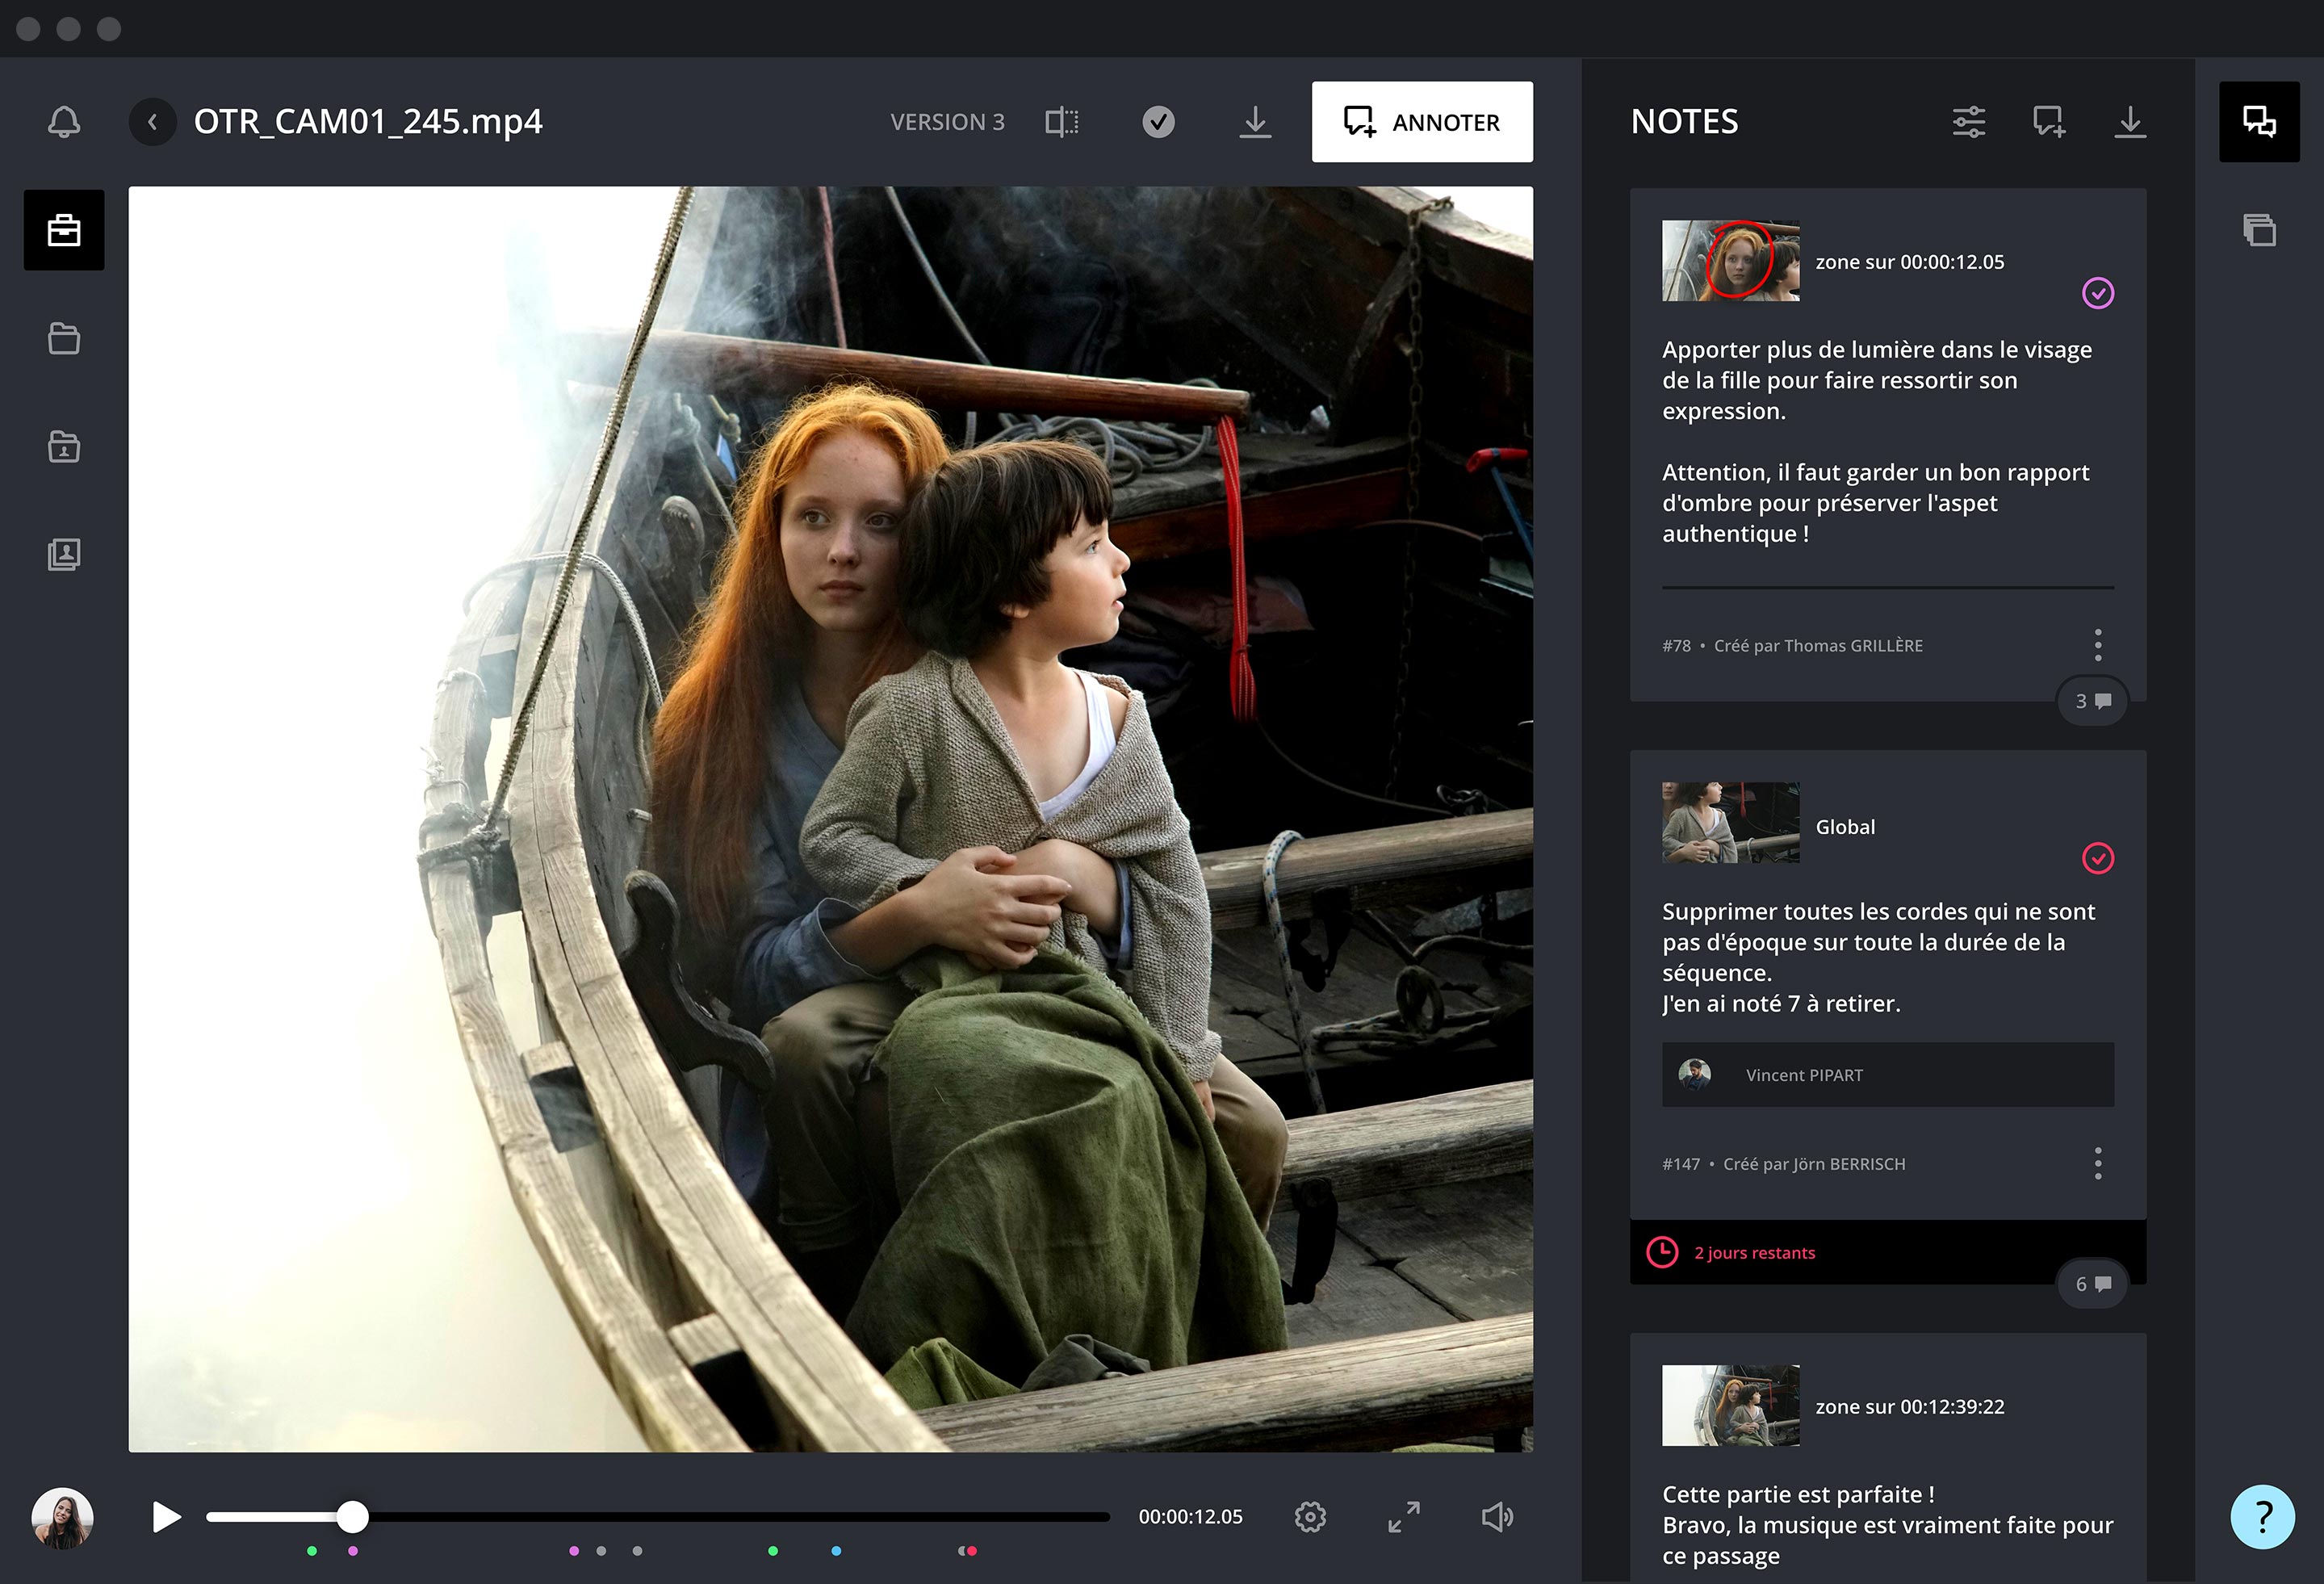Click the ANNOTER button
The width and height of the screenshot is (2324, 1584).
coord(1421,122)
